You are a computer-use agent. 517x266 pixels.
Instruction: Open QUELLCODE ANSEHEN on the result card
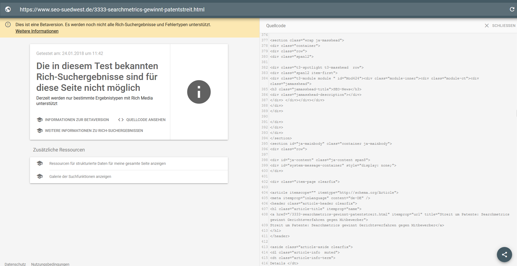(146, 120)
